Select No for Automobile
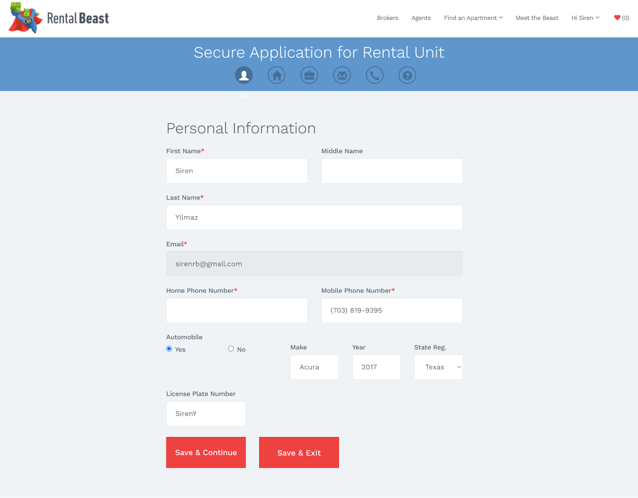 tap(231, 349)
